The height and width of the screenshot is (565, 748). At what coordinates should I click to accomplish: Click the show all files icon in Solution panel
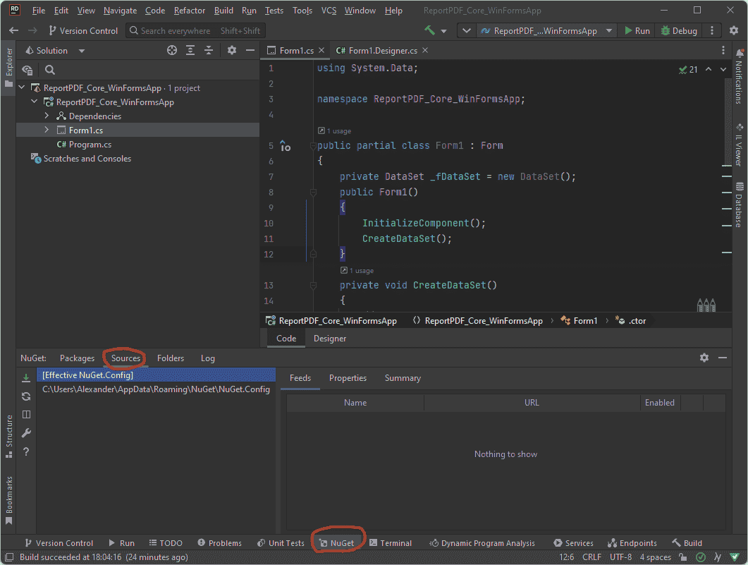tap(27, 70)
